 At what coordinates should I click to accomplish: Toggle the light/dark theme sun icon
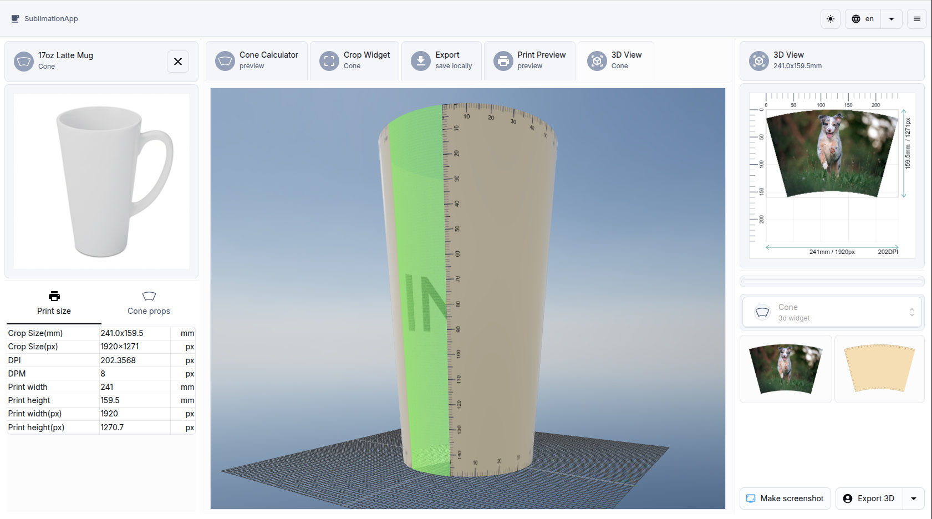[830, 19]
